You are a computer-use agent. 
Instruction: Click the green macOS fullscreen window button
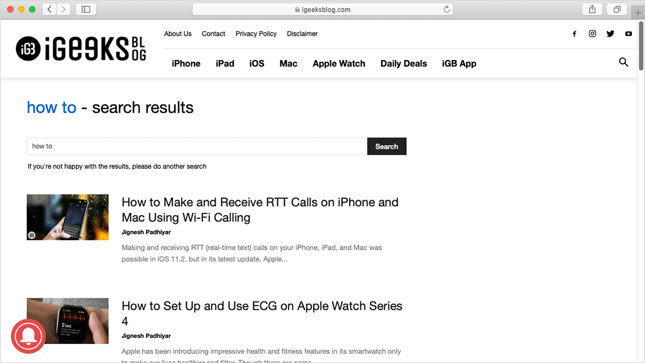coord(32,9)
